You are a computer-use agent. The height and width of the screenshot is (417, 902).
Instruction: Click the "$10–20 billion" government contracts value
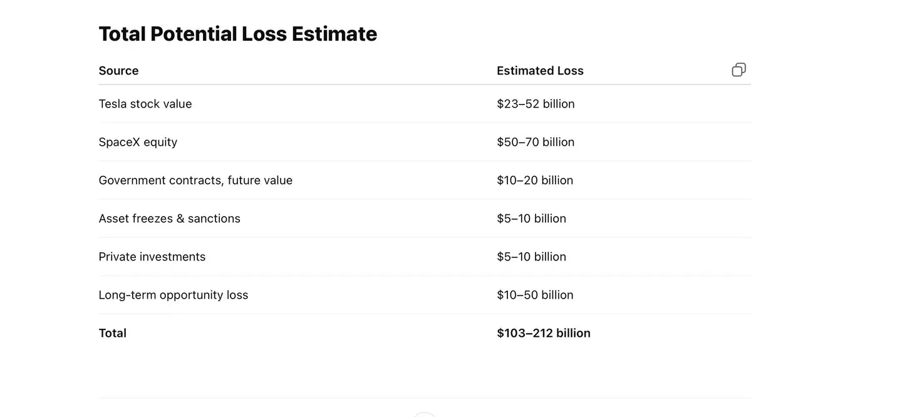pyautogui.click(x=535, y=180)
